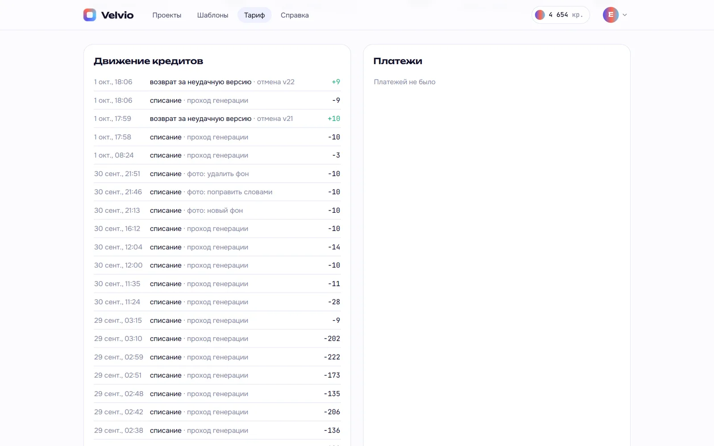Click the фото: поправить словами entry

pos(217,192)
